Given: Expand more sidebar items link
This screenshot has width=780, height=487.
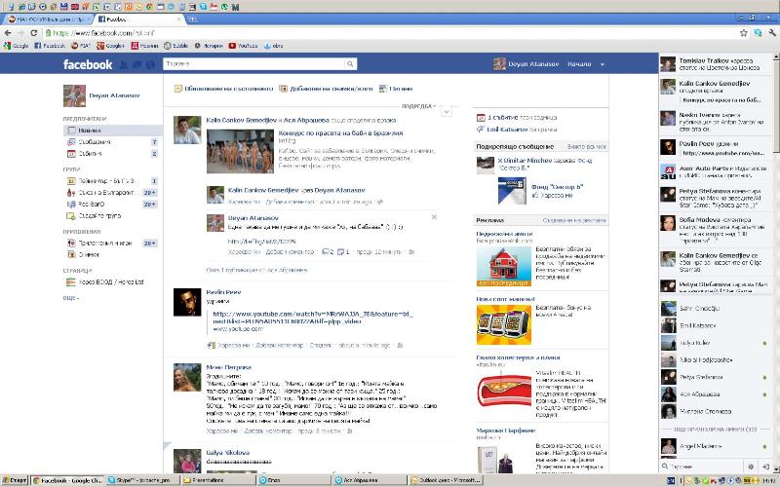Looking at the screenshot, I should (70, 298).
